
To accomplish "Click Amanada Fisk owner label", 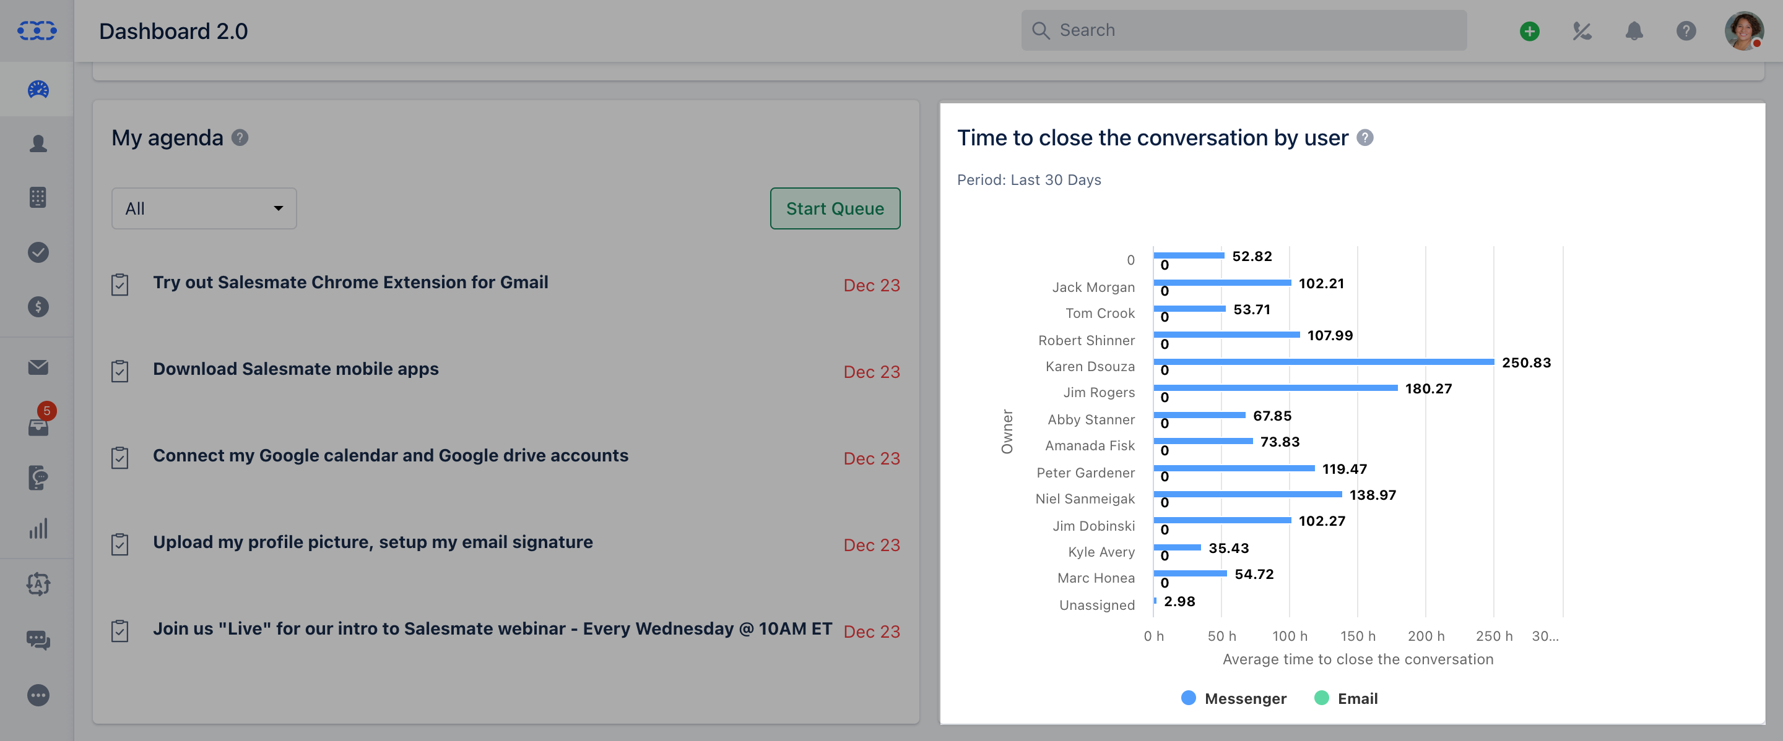I will [x=1090, y=446].
